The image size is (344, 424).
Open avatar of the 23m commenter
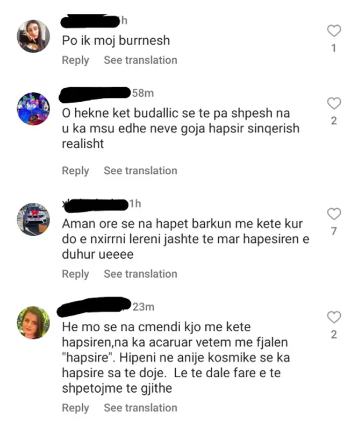(33, 323)
